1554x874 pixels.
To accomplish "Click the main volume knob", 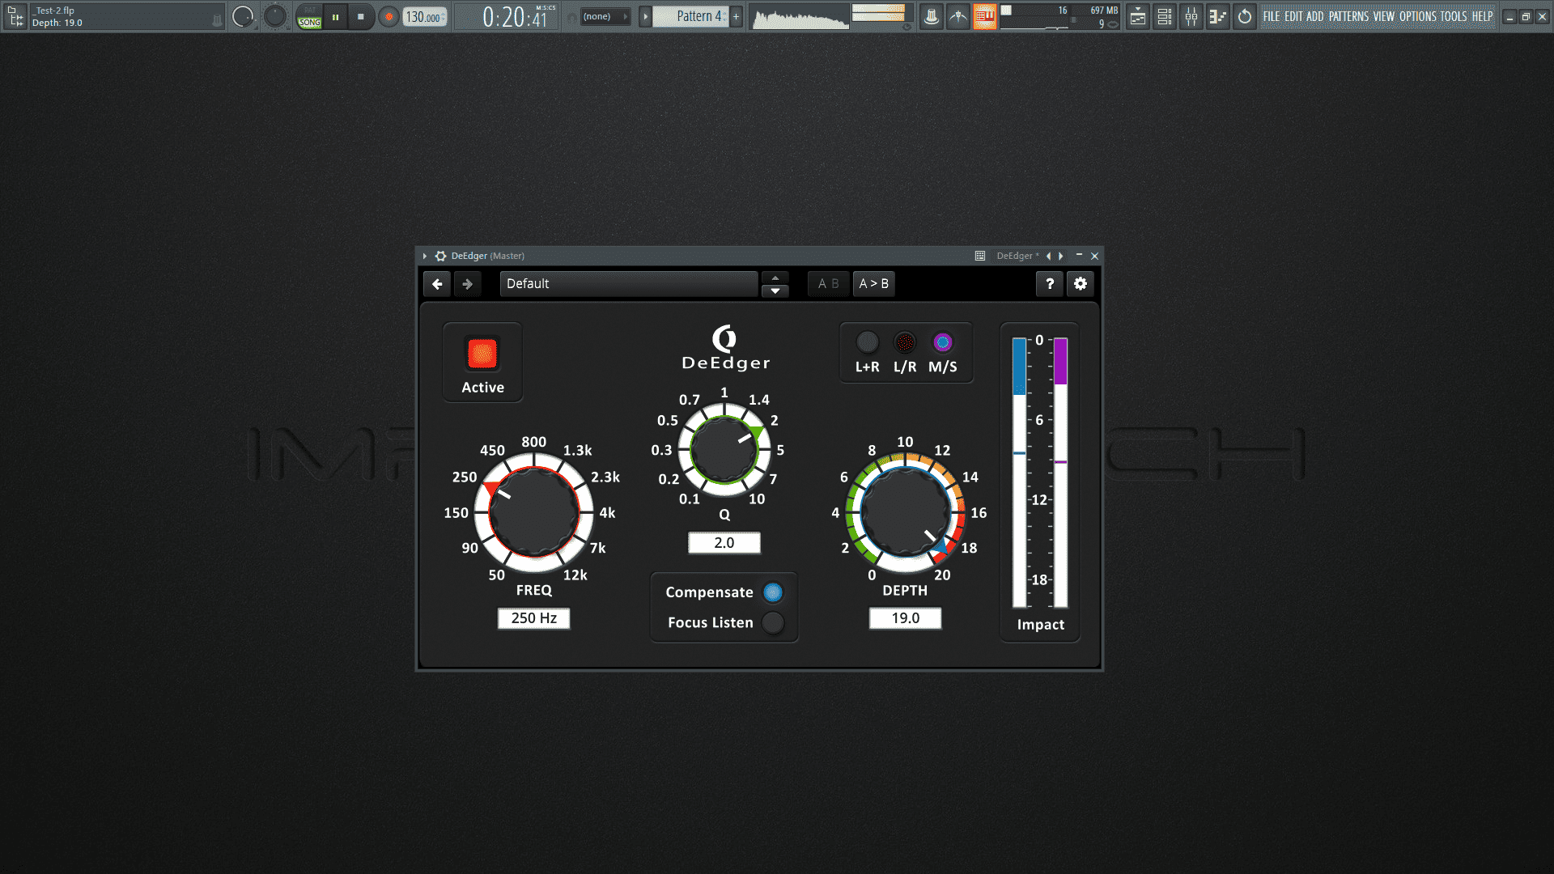I will tap(243, 16).
